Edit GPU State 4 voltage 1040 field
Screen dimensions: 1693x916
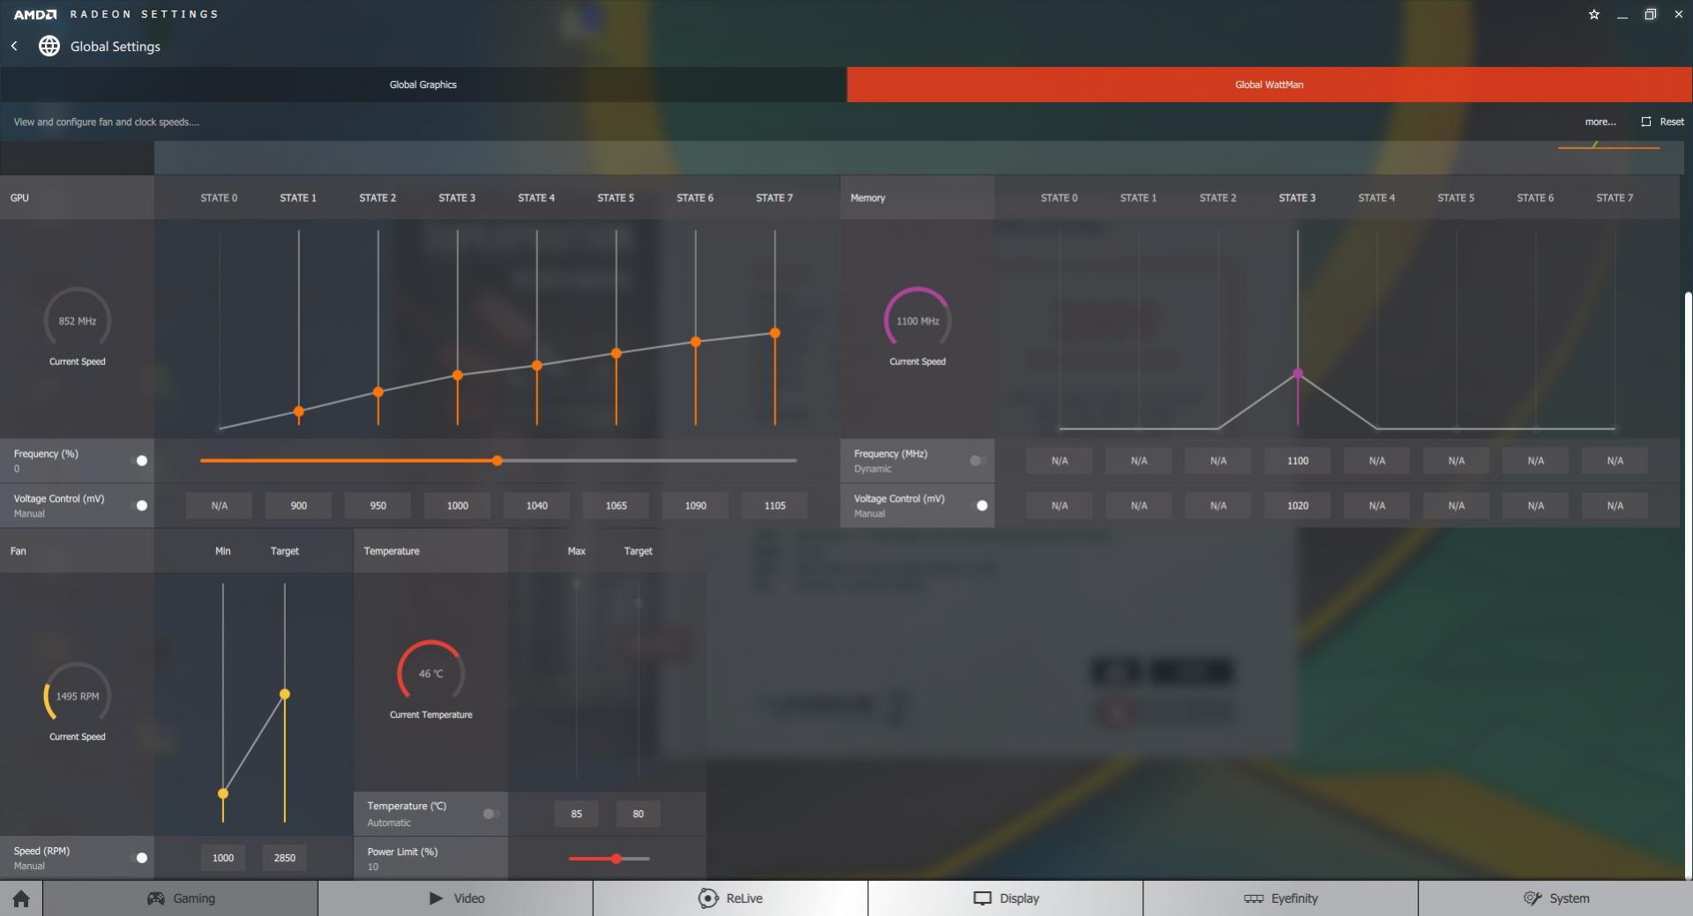coord(536,505)
